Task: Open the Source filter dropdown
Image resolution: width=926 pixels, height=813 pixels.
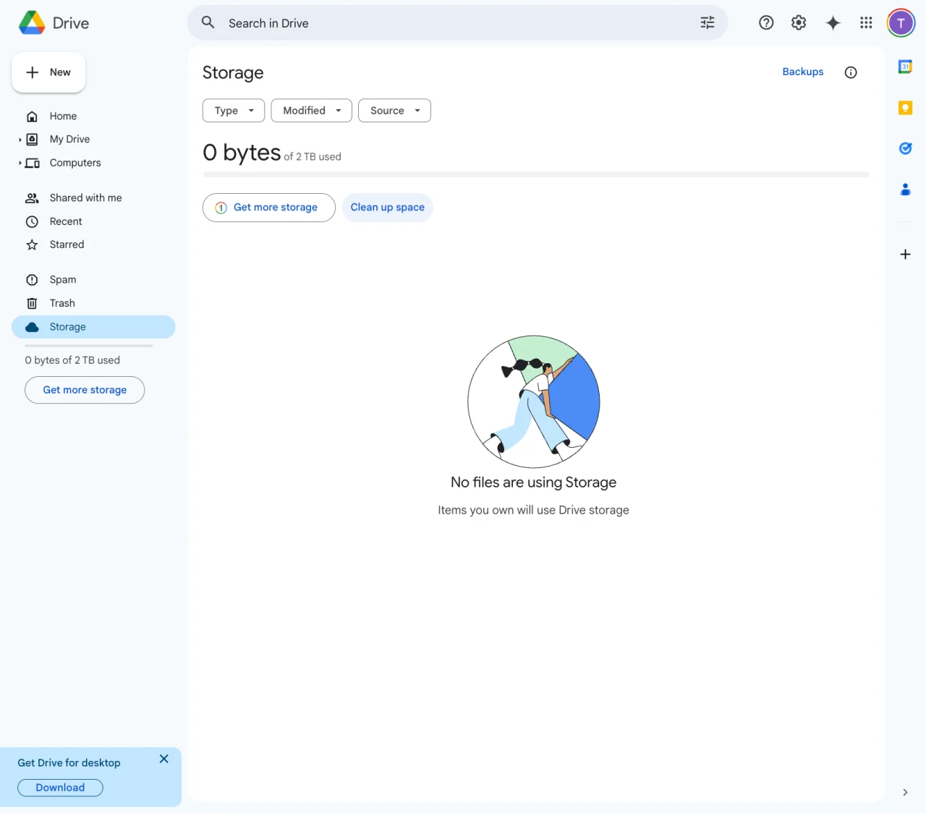Action: (x=394, y=111)
